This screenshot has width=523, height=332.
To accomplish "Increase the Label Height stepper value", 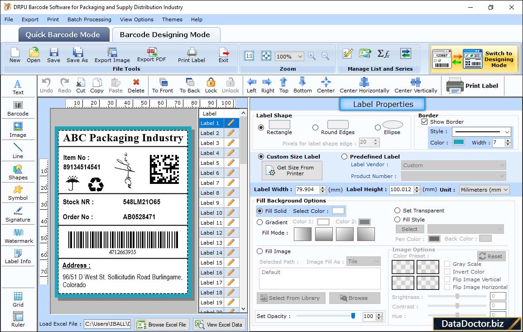I will point(417,188).
